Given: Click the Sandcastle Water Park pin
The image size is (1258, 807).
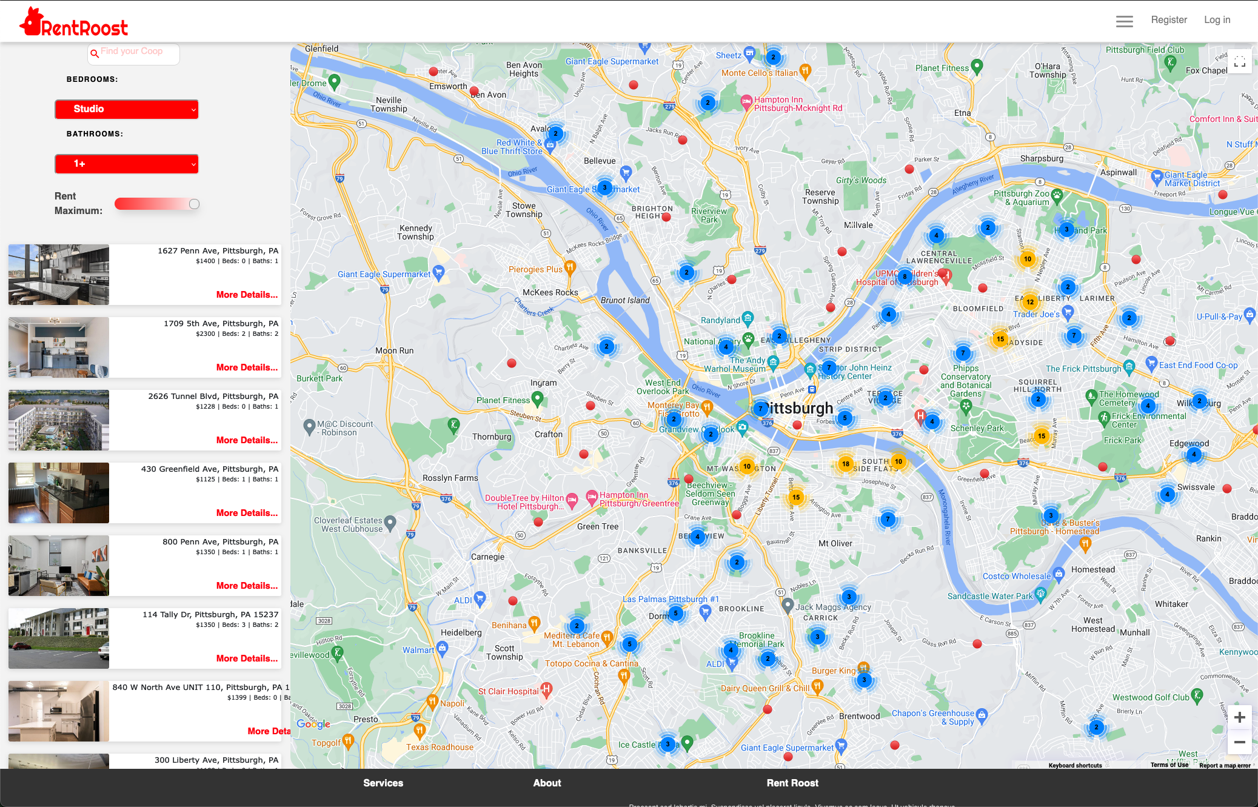Looking at the screenshot, I should [x=1041, y=594].
